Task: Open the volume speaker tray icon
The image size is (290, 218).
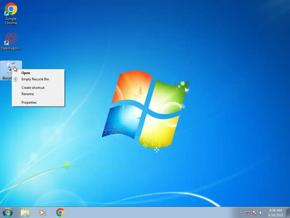Action: click(x=261, y=213)
